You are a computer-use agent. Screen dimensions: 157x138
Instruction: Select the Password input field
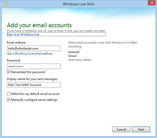click(34, 66)
